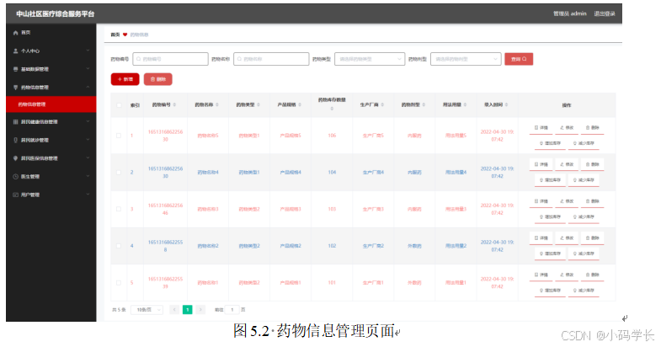Click 退出登录 to log out
Screen dimensions: 661x347
[x=605, y=13]
